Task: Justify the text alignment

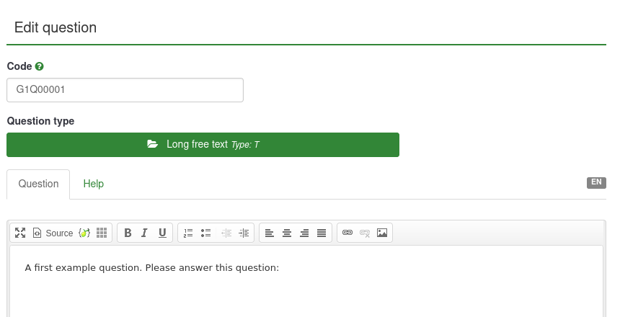Action: (x=322, y=233)
